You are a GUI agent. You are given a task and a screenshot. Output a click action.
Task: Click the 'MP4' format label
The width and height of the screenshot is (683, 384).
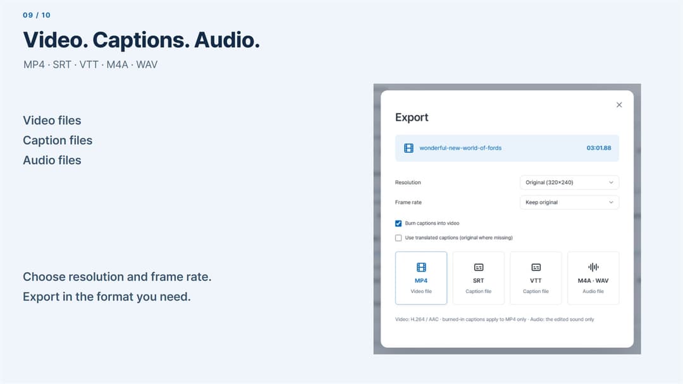(421, 280)
